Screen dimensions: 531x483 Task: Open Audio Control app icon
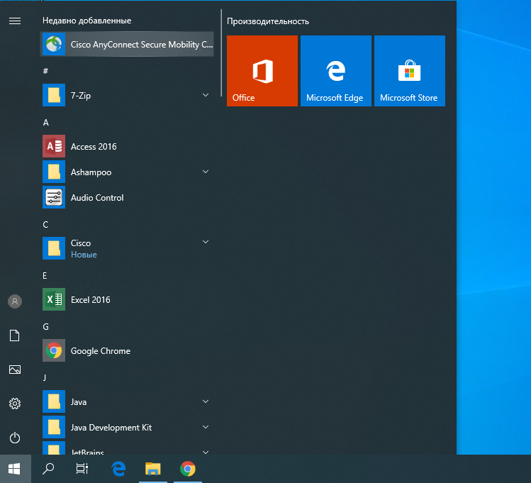(54, 197)
